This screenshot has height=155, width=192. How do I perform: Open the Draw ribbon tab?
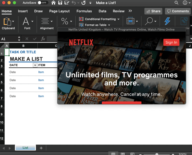39,11
